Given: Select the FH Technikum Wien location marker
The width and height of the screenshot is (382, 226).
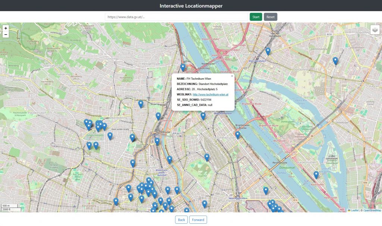Looking at the screenshot, I should click(x=203, y=115).
